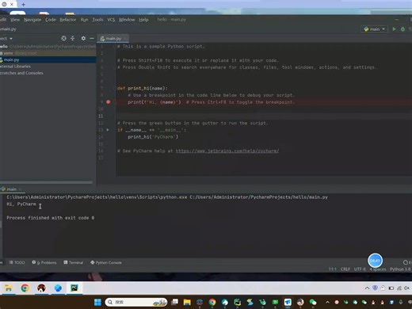Screen dimensions: 412x309
Task: Open the Terminal tool window
Action: click(74, 262)
